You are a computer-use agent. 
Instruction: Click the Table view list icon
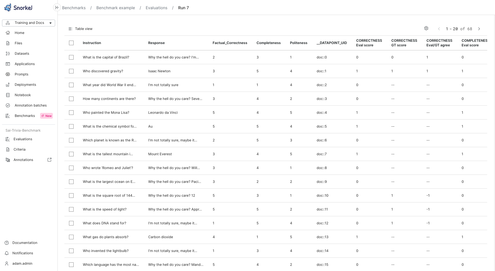click(70, 29)
